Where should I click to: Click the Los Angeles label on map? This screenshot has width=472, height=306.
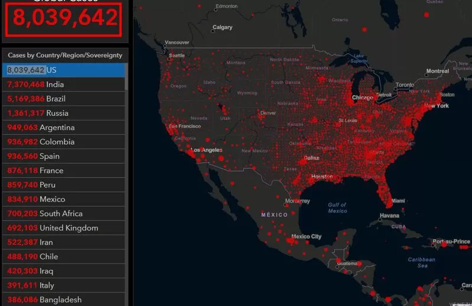point(207,150)
